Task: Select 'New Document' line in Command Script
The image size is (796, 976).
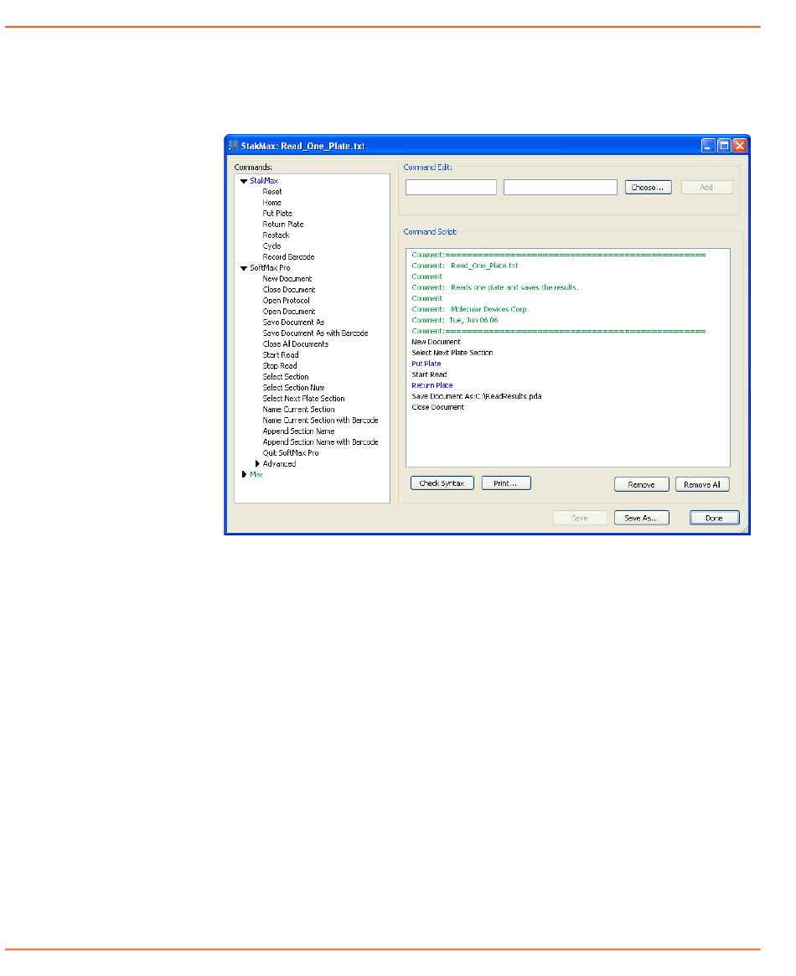Action: [x=436, y=342]
